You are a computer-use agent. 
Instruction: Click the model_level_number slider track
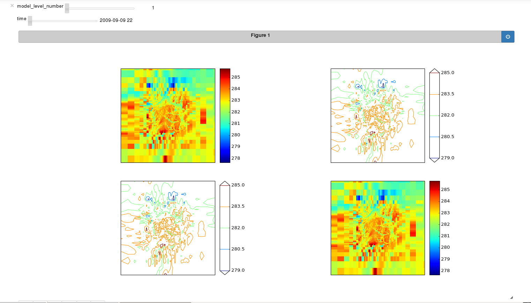99,8
